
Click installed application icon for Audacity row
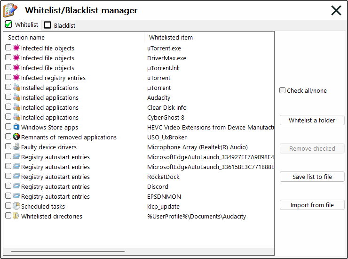pos(16,97)
